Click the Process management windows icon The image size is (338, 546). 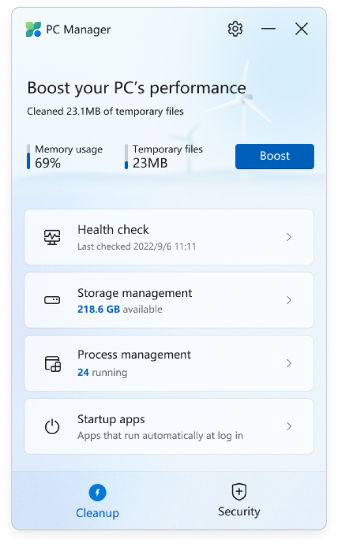52,363
